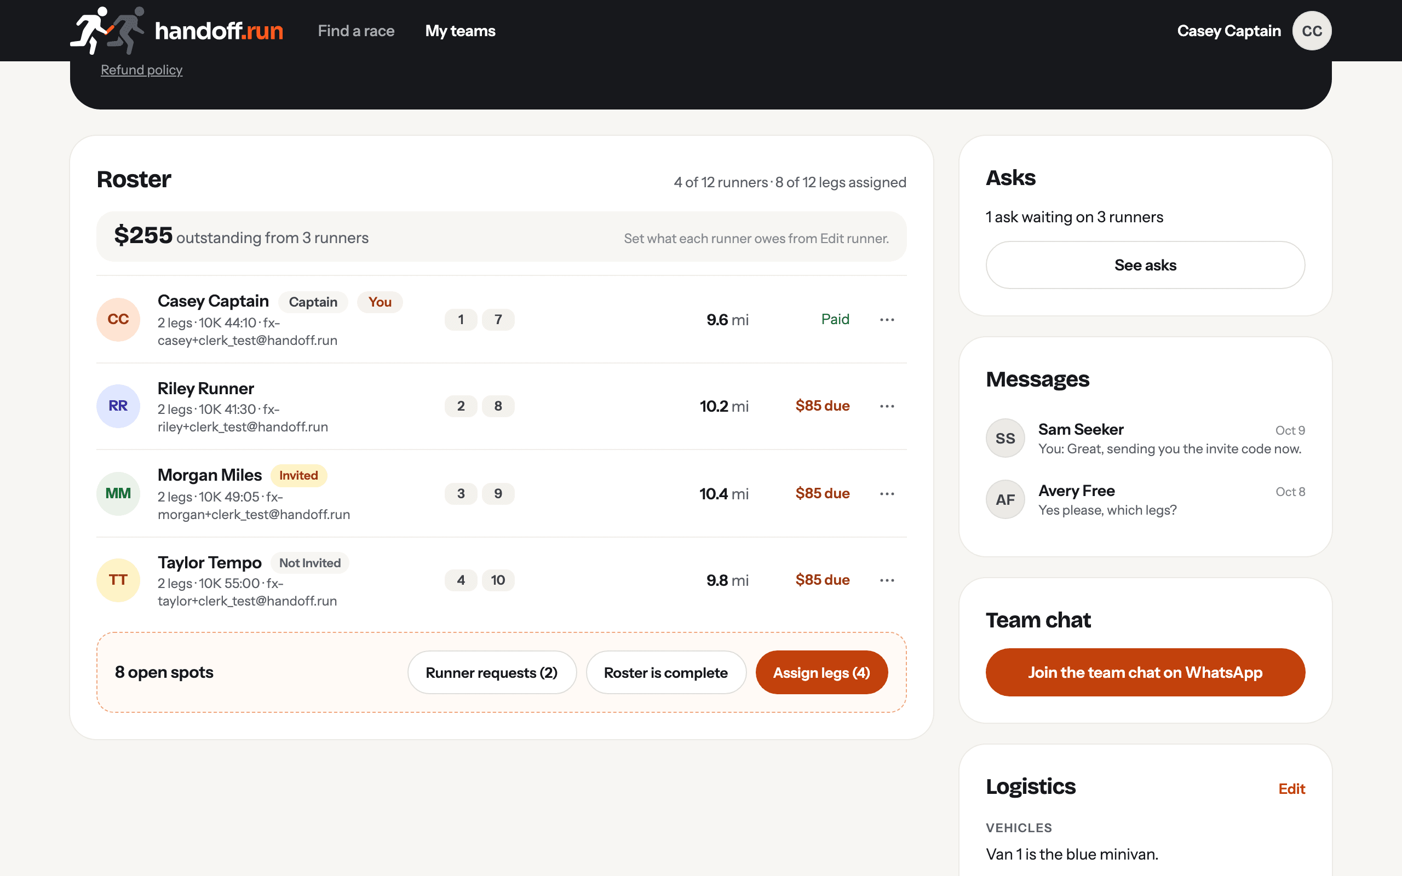Edit the Logistics section
The height and width of the screenshot is (876, 1402).
coord(1291,788)
